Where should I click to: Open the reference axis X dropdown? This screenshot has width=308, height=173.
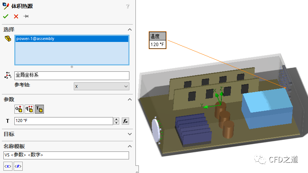coord(101,86)
